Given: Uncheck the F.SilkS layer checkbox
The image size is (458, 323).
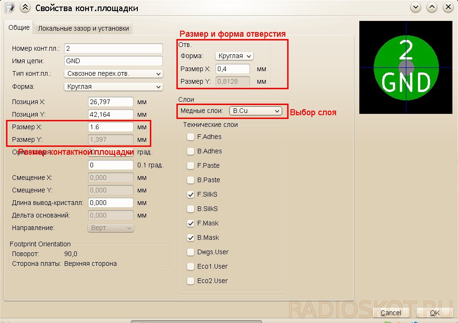Looking at the screenshot, I should pyautogui.click(x=190, y=194).
